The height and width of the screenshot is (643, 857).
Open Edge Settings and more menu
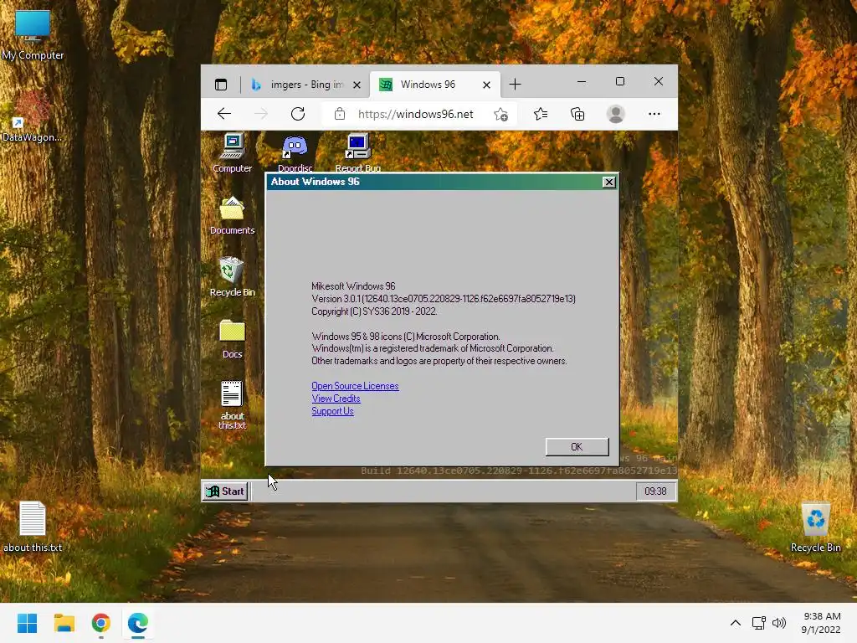click(654, 114)
